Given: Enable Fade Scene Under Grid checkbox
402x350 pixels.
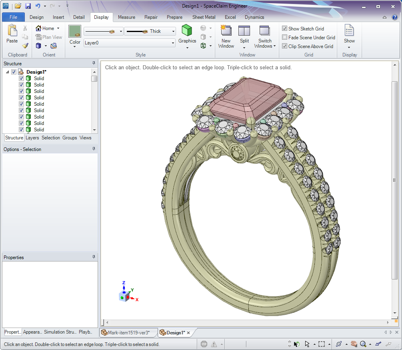Looking at the screenshot, I should point(284,37).
